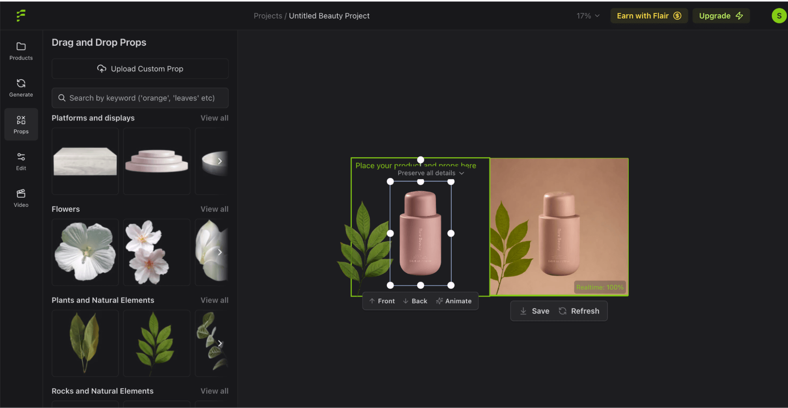Viewport: 788px width, 408px height.
Task: Click the Upgrade button
Action: (721, 16)
